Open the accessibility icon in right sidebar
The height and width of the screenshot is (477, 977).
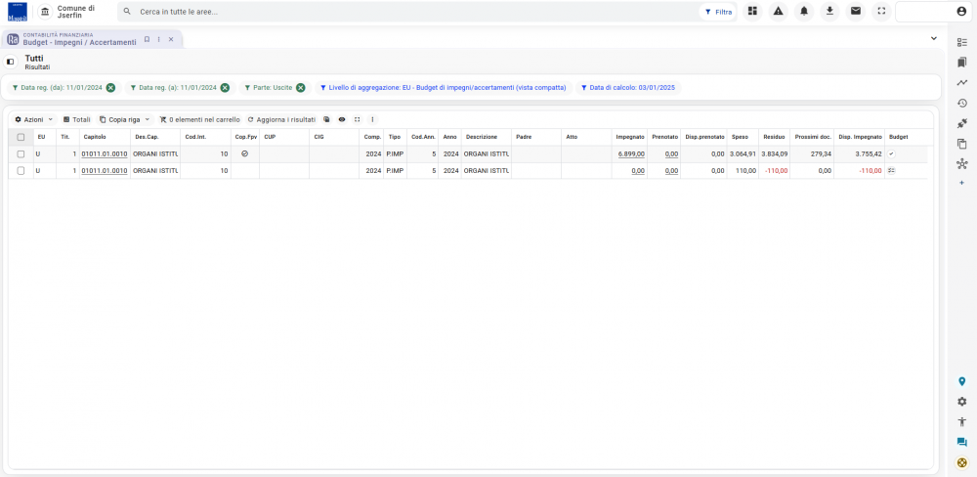coord(961,421)
